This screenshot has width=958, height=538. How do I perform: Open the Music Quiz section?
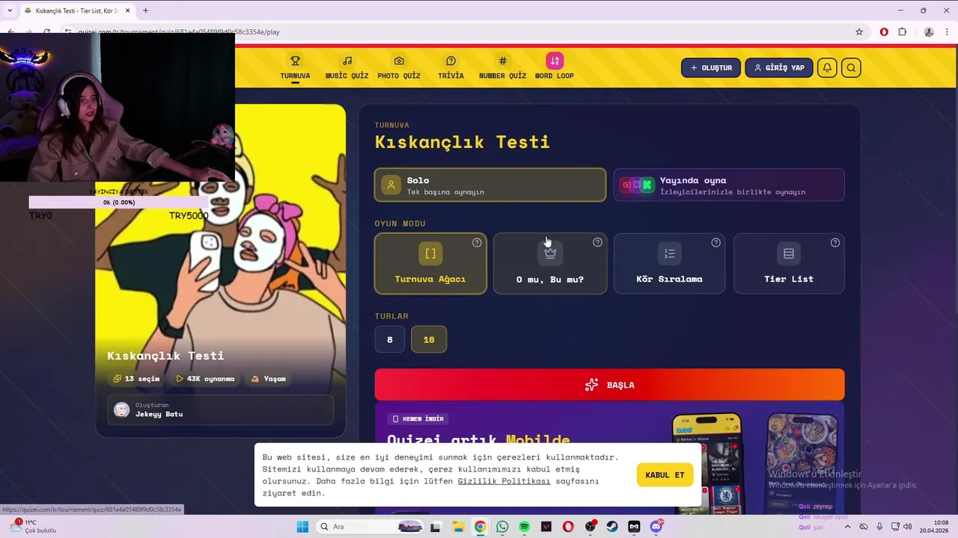coord(347,67)
